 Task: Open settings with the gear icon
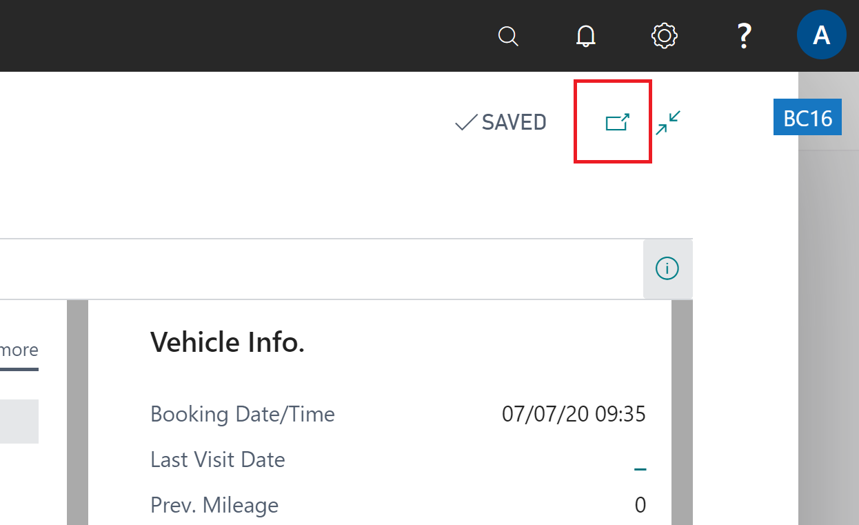tap(665, 36)
